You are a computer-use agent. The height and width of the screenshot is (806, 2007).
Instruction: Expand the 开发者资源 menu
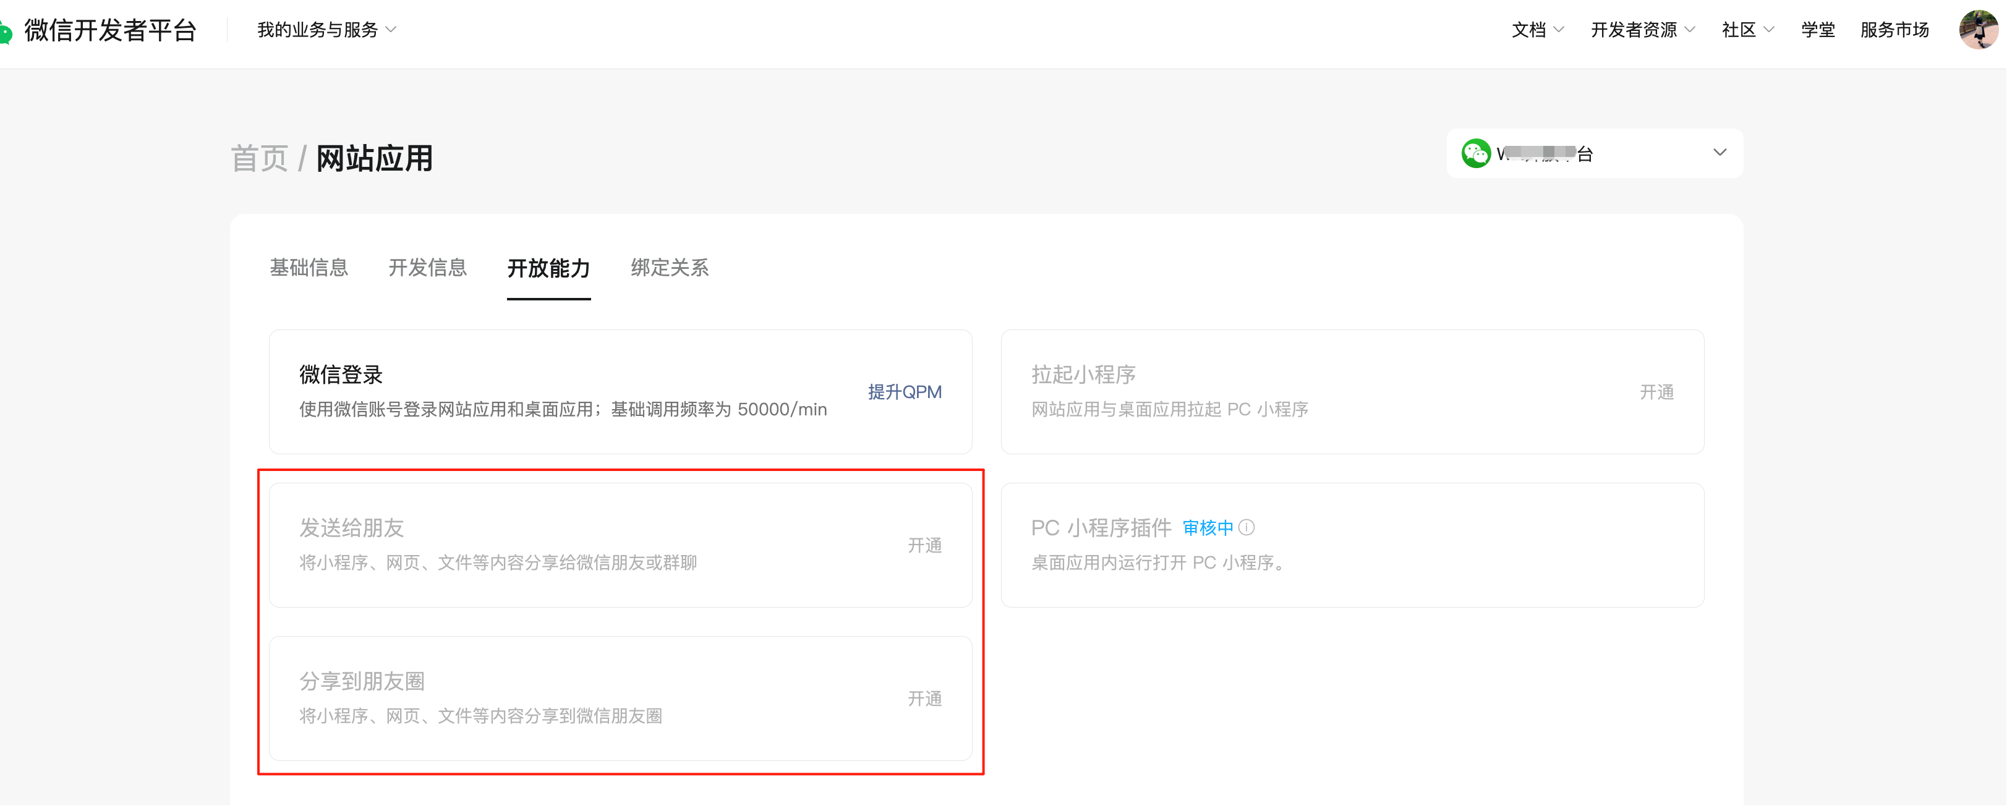(1642, 30)
